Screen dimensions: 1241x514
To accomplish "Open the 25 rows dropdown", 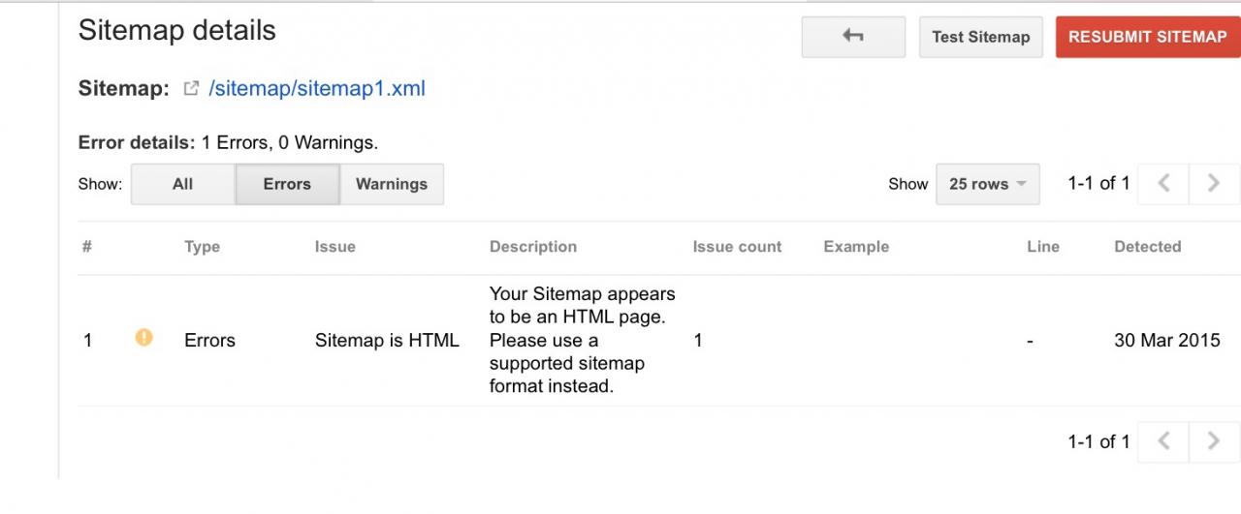I will pyautogui.click(x=987, y=184).
